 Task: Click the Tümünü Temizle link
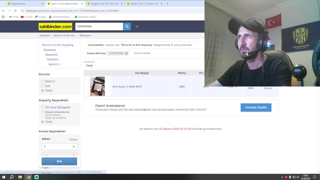click(x=142, y=53)
